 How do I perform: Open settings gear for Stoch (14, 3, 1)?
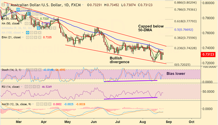(32, 70)
